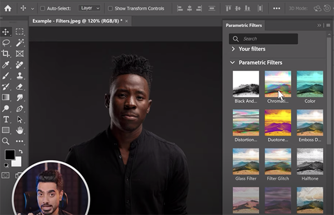Select the Dodge tool
The height and width of the screenshot is (215, 334).
(x=6, y=109)
